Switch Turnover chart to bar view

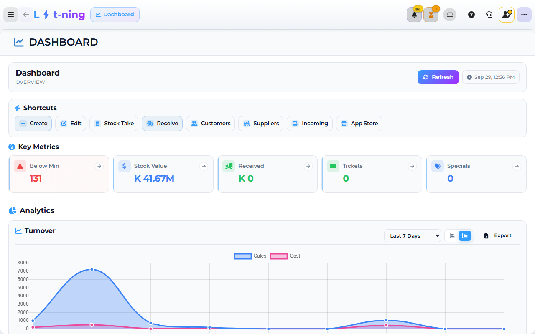click(x=452, y=236)
